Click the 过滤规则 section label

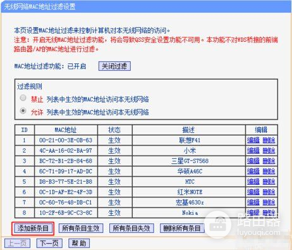tap(30, 86)
